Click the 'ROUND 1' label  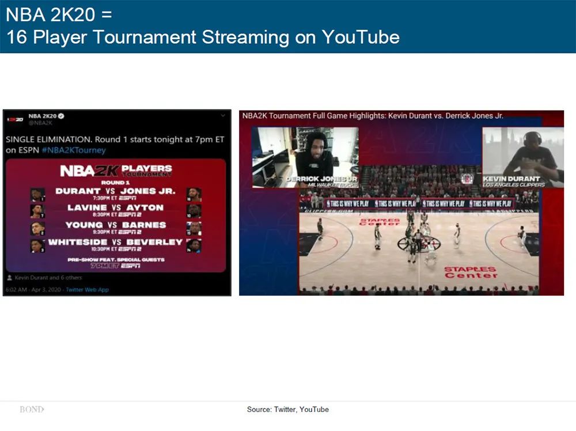point(115,183)
